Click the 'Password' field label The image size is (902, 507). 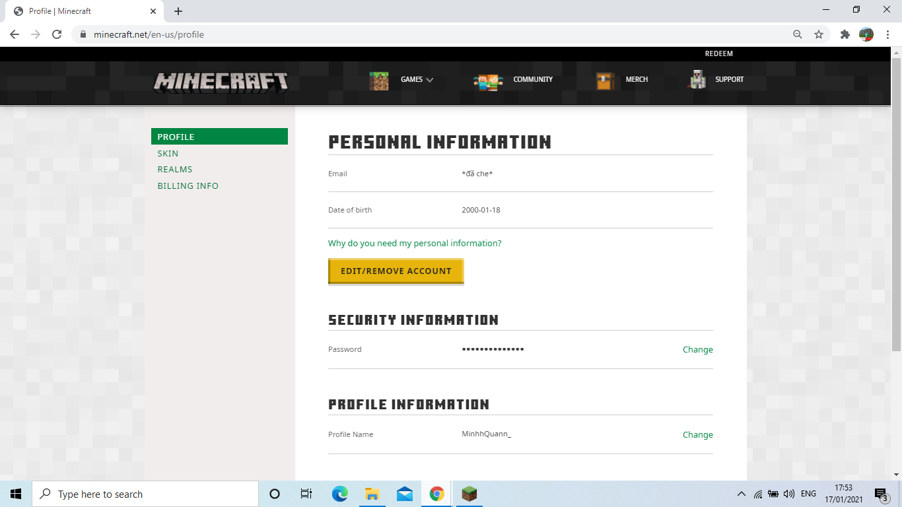coord(345,349)
